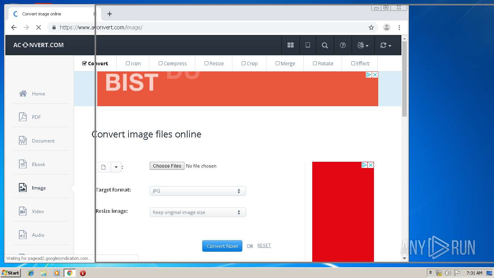Click the Chrome taskbar icon
This screenshot has width=494, height=278.
pos(69,273)
